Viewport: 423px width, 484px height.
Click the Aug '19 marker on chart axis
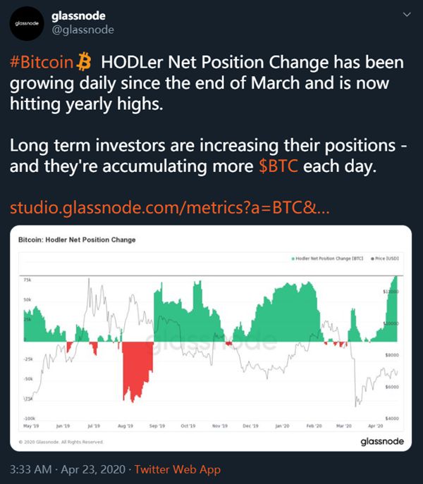pos(125,426)
